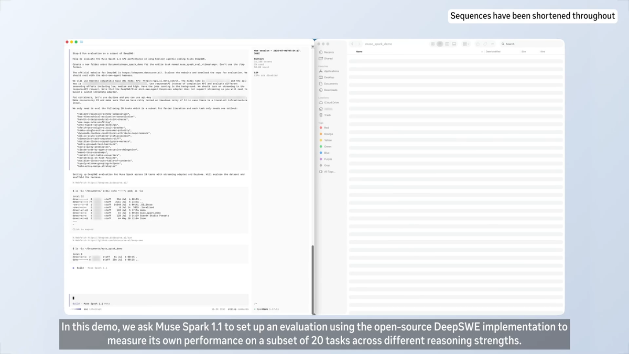Click the 'Build · Muse Spark 1.1' response line

(x=90, y=268)
